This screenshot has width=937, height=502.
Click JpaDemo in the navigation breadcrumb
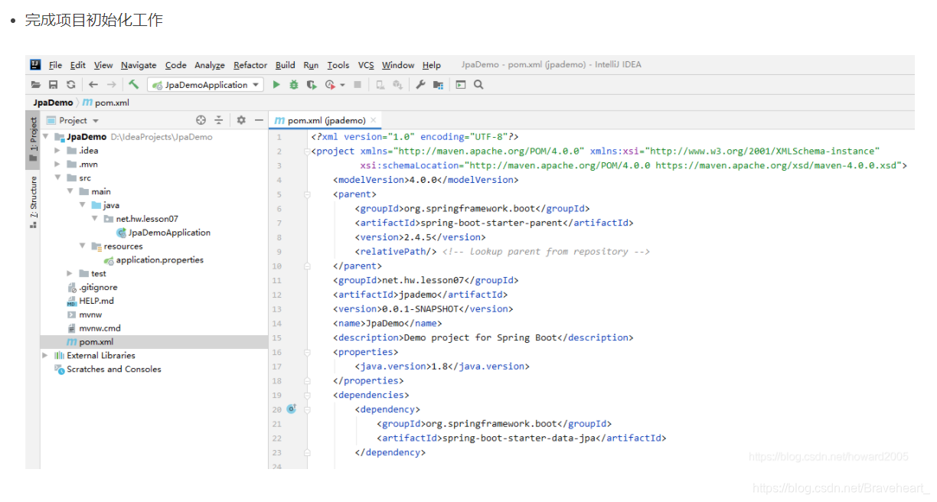click(53, 103)
